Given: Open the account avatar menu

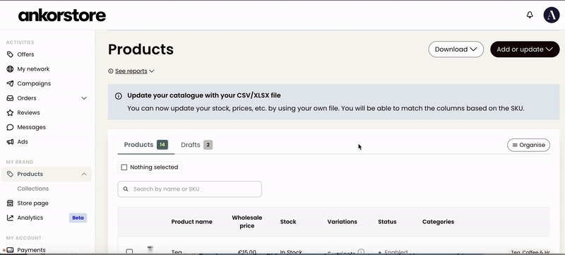Looking at the screenshot, I should click(x=552, y=15).
